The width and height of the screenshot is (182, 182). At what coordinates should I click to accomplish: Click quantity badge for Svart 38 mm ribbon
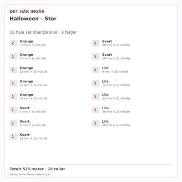pyautogui.click(x=96, y=43)
